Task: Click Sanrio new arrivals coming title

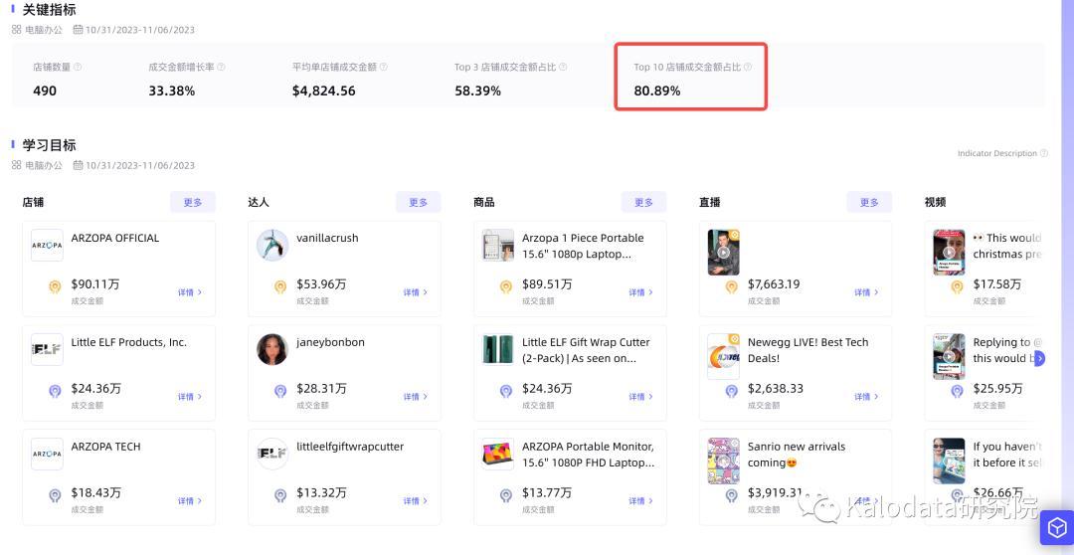Action: click(797, 455)
